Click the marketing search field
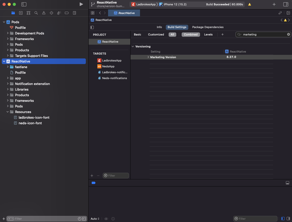Image resolution: width=292 pixels, height=222 pixels. click(263, 34)
